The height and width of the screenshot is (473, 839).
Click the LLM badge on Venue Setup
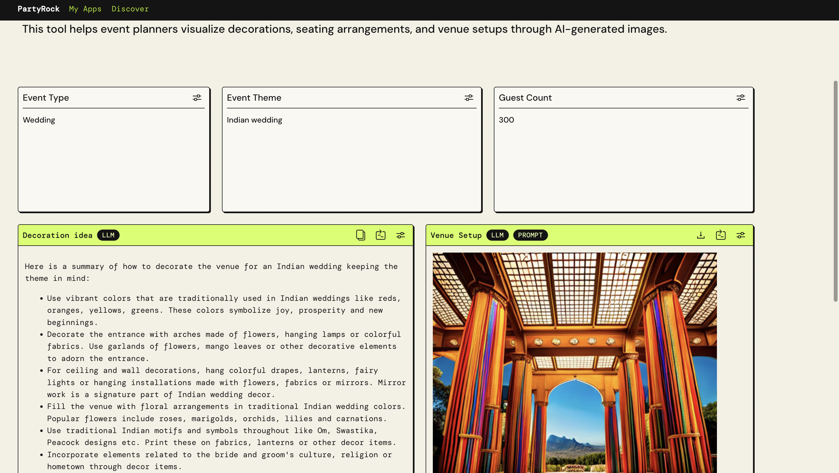click(x=497, y=235)
